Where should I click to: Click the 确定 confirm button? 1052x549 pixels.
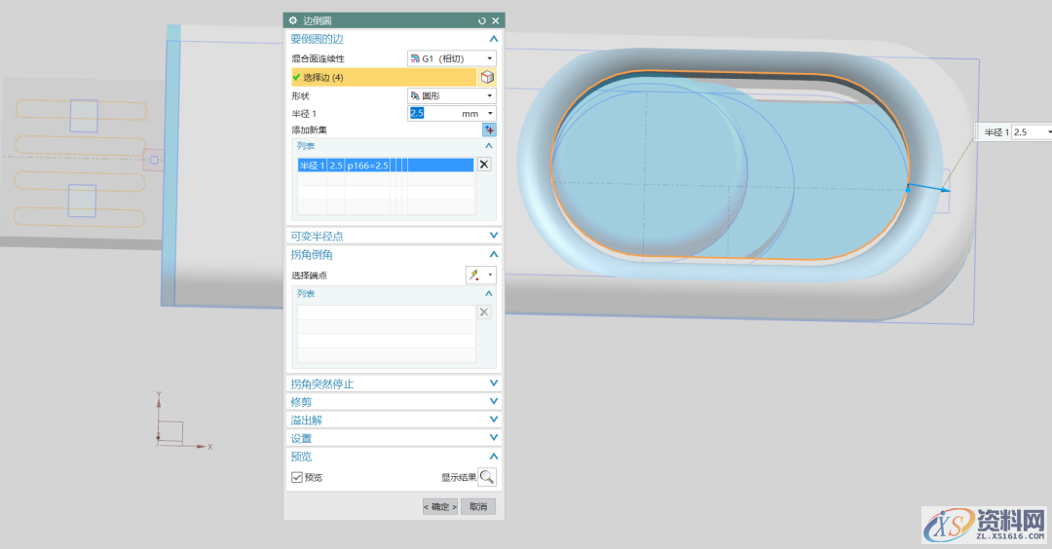click(439, 506)
